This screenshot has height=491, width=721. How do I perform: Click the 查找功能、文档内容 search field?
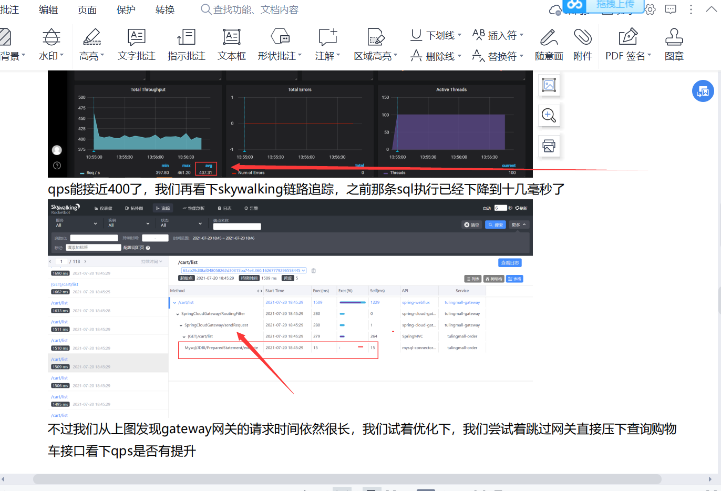tap(256, 9)
